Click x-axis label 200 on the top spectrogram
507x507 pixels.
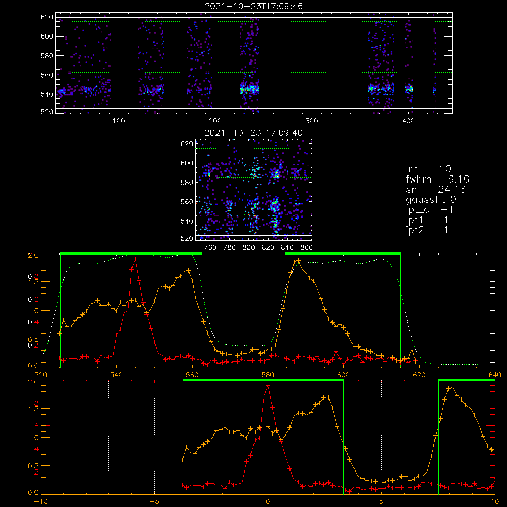(215, 121)
